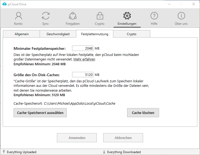Click the 'Cache-Speicherort:' label

pyautogui.click(x=28, y=103)
